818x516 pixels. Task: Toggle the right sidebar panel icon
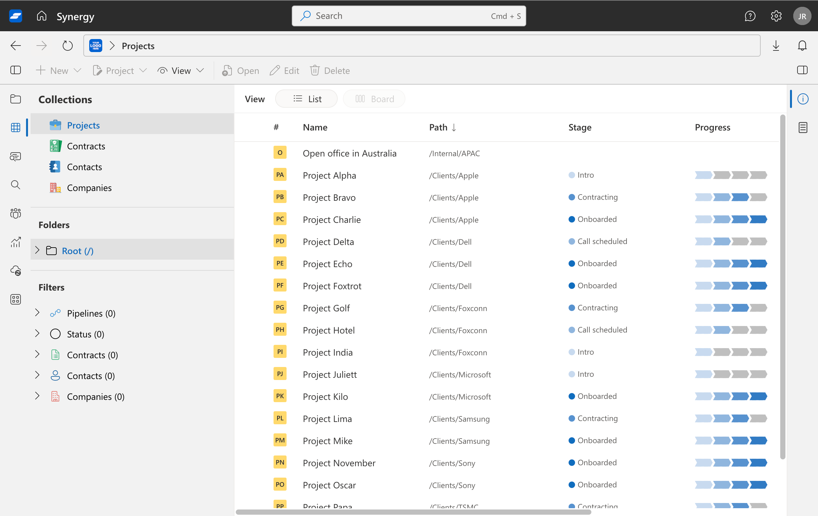click(802, 70)
